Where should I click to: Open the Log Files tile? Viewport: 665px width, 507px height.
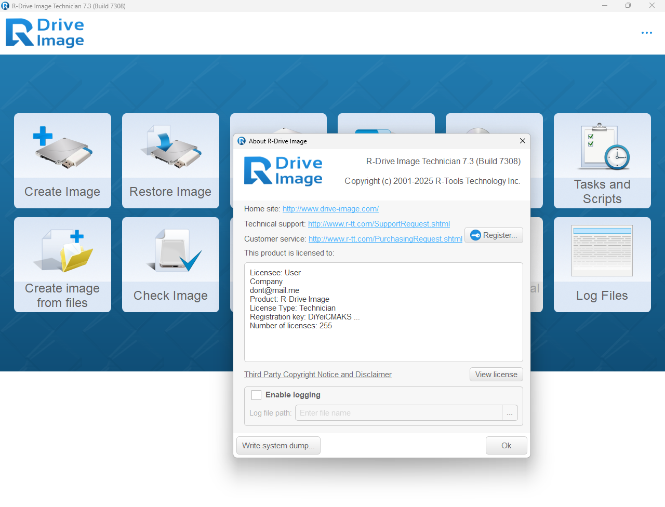coord(602,264)
